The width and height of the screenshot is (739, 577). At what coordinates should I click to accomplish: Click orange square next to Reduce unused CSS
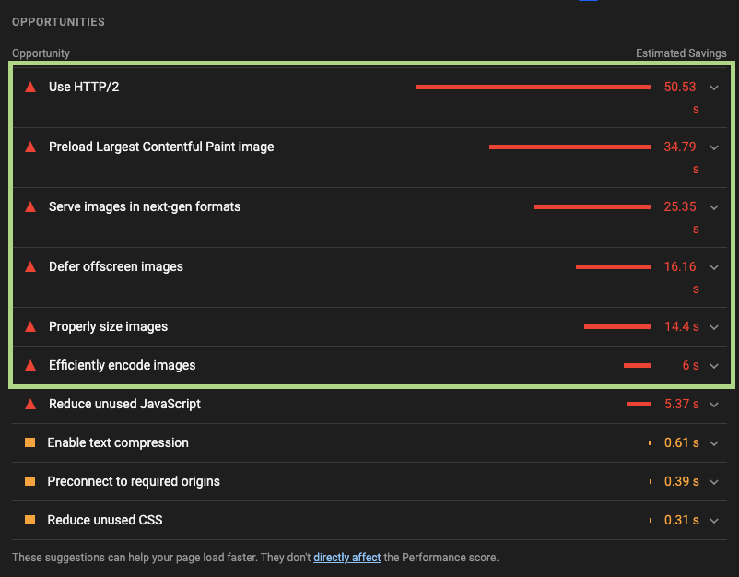(30, 520)
